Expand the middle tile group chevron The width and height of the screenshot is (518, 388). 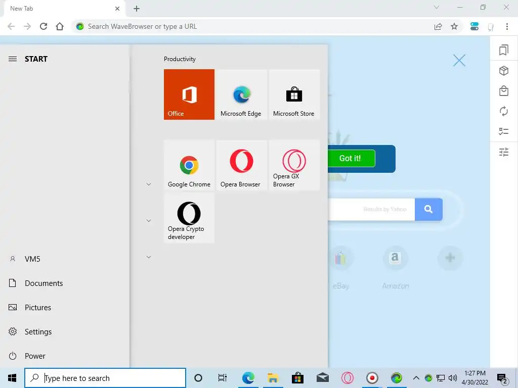tap(149, 220)
